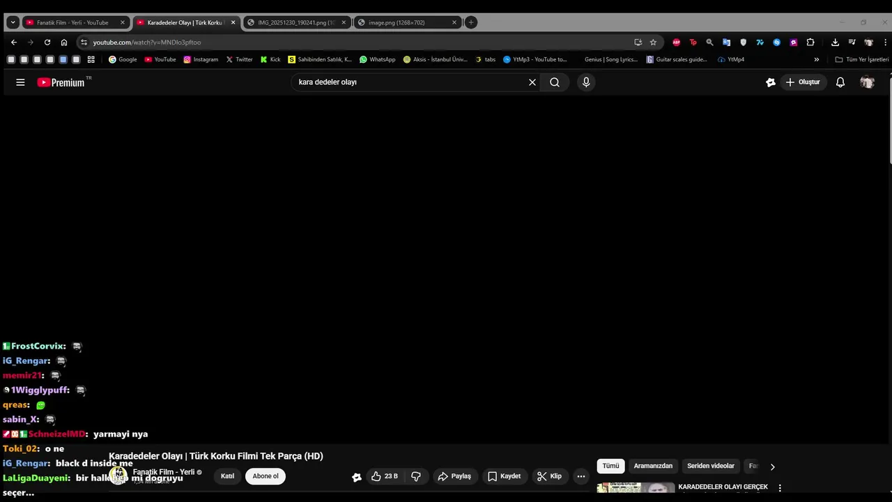Open Guitar scales guide bookmark

[677, 59]
